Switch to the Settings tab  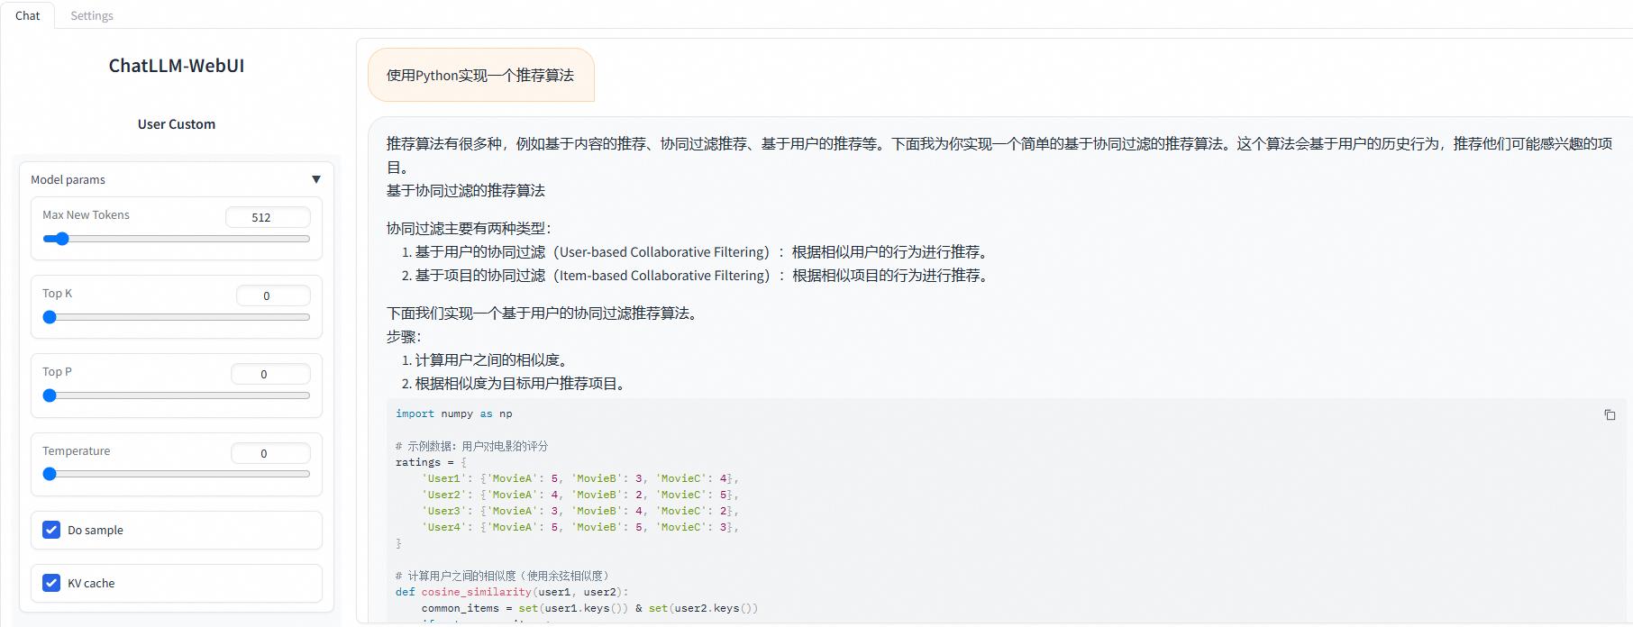click(x=92, y=15)
